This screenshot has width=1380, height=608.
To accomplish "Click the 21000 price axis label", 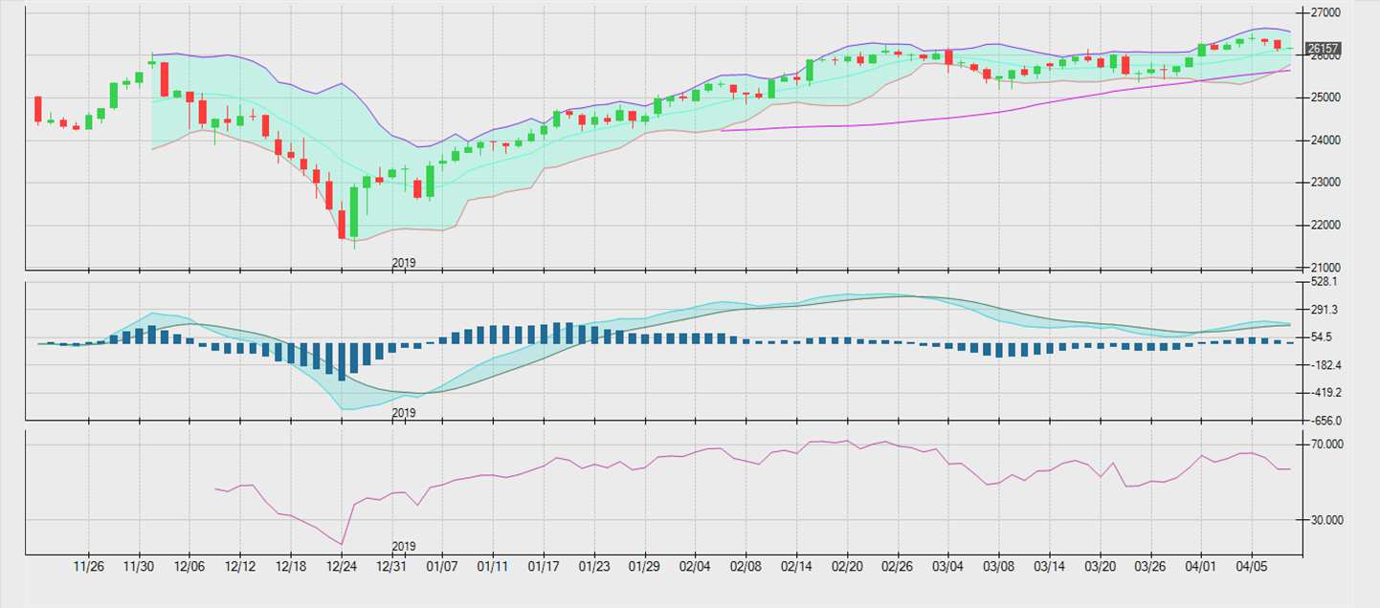I will pyautogui.click(x=1324, y=268).
